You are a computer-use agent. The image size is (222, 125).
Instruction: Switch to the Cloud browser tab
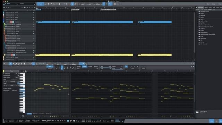pos(217,8)
